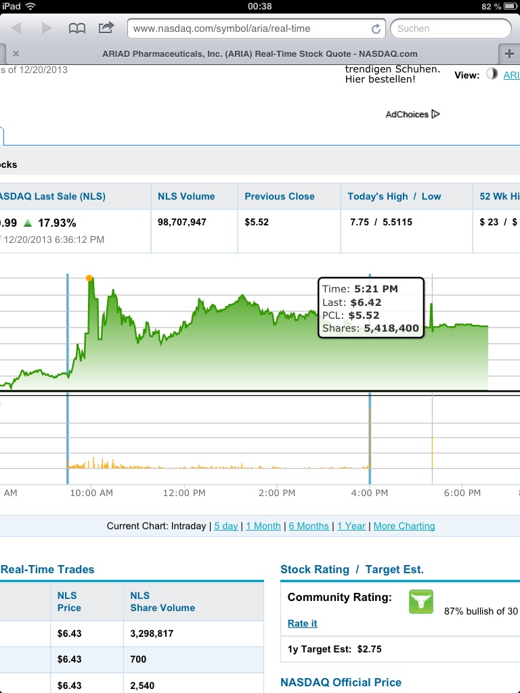Tap the AdChoices triangle icon

(x=435, y=114)
